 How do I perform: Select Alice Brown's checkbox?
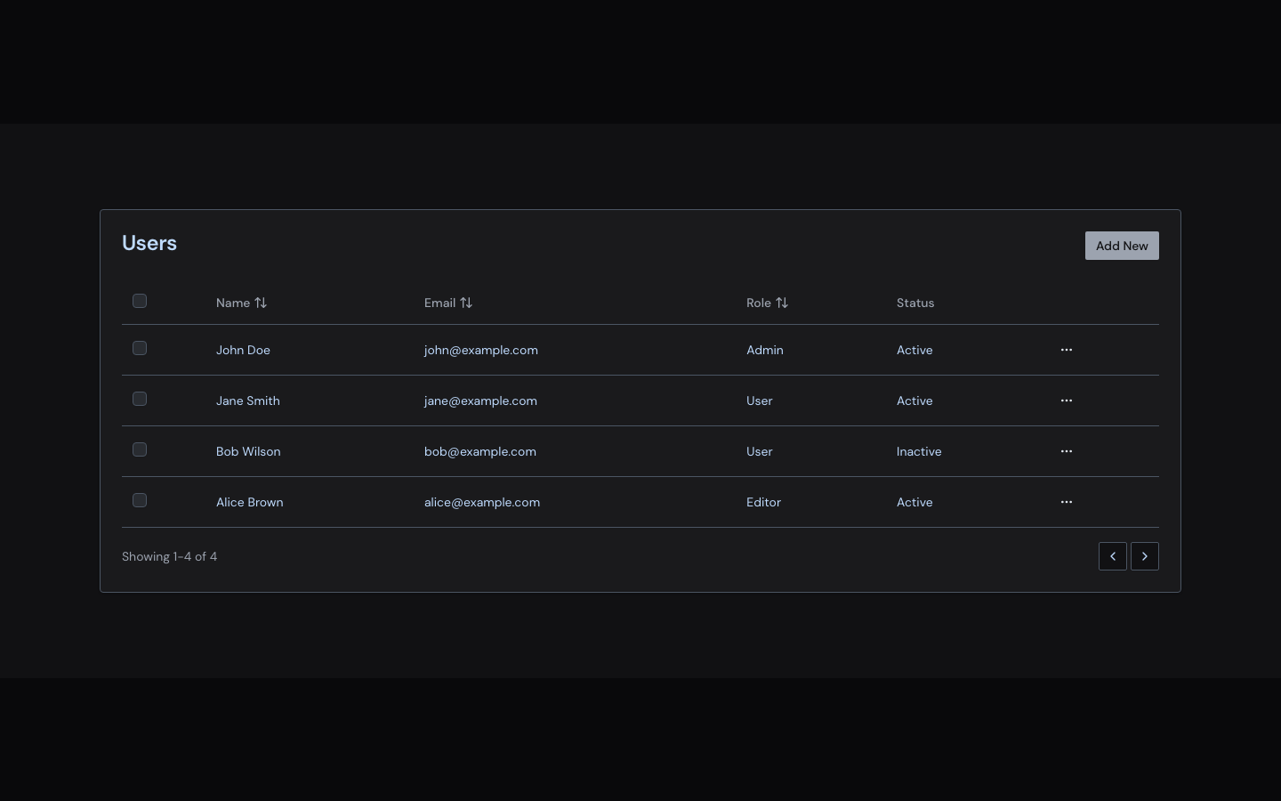coord(140,500)
